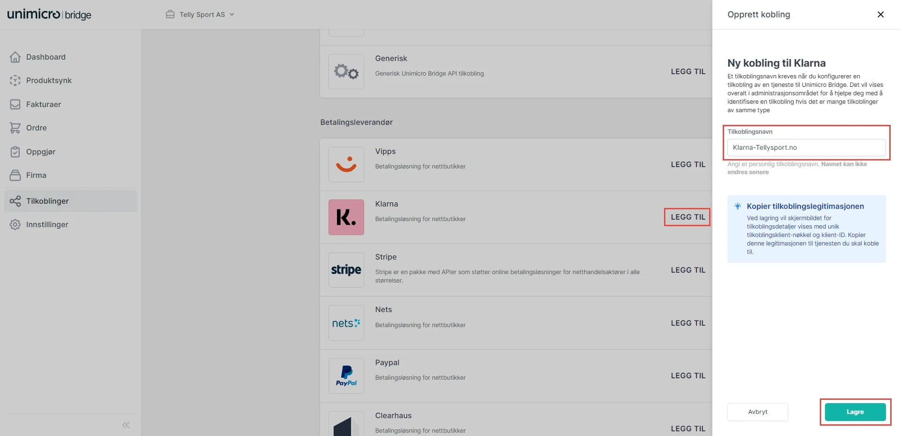
Task: Click Kopier tilkoblingslegitimasjonen heading
Action: 805,206
